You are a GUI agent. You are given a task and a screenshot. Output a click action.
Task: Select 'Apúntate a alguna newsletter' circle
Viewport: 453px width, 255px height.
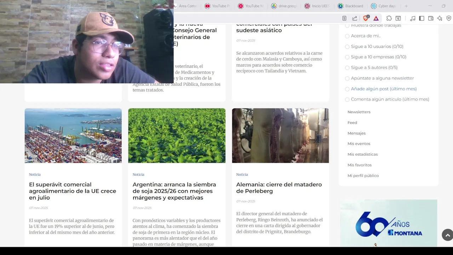point(347,79)
